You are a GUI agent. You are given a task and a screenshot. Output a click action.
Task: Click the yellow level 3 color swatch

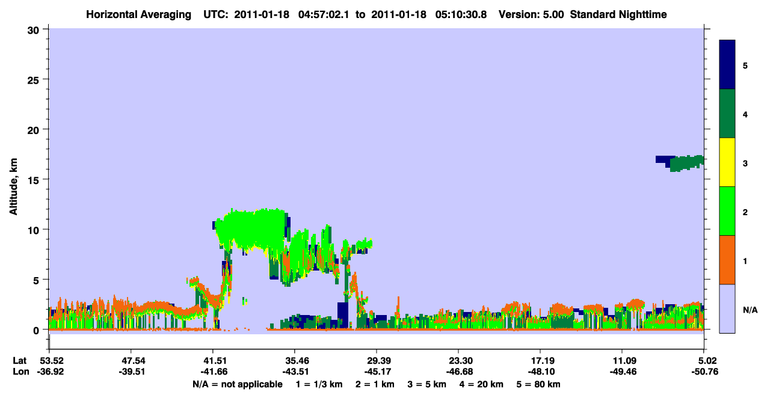click(727, 162)
